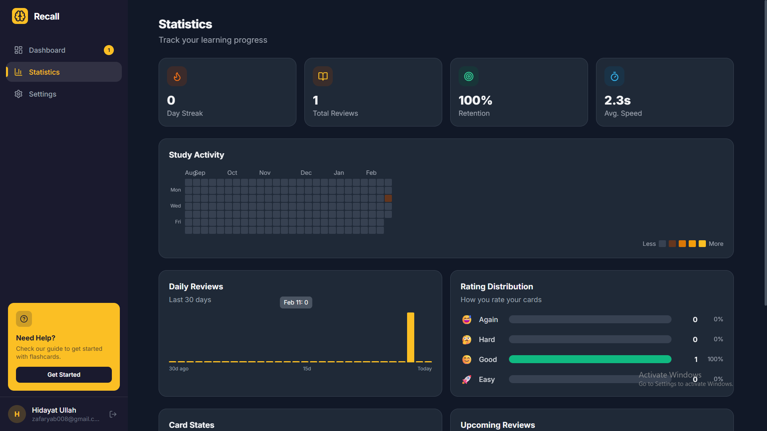Click the book Total Reviews icon

tap(323, 76)
